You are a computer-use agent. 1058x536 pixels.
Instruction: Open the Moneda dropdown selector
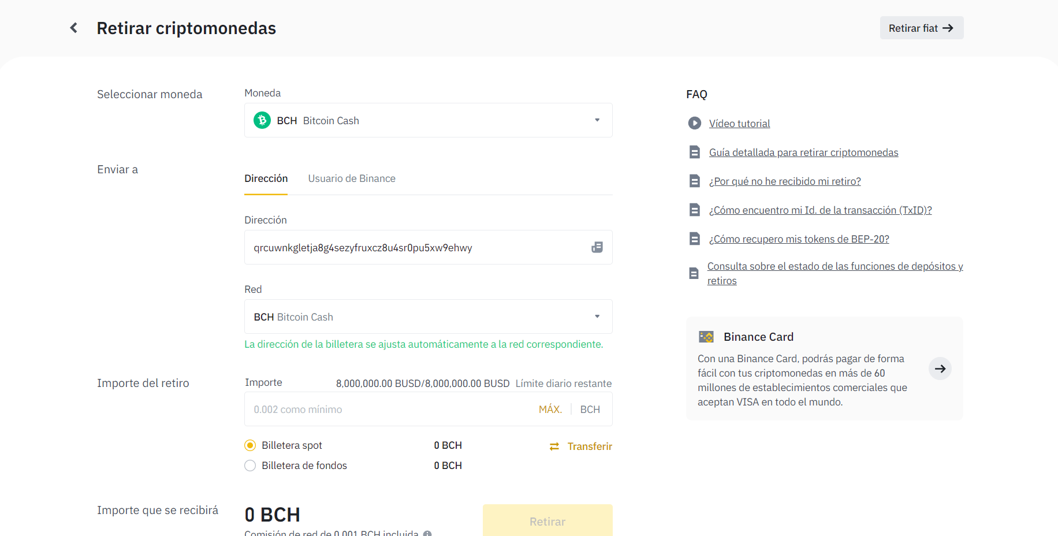tap(428, 120)
